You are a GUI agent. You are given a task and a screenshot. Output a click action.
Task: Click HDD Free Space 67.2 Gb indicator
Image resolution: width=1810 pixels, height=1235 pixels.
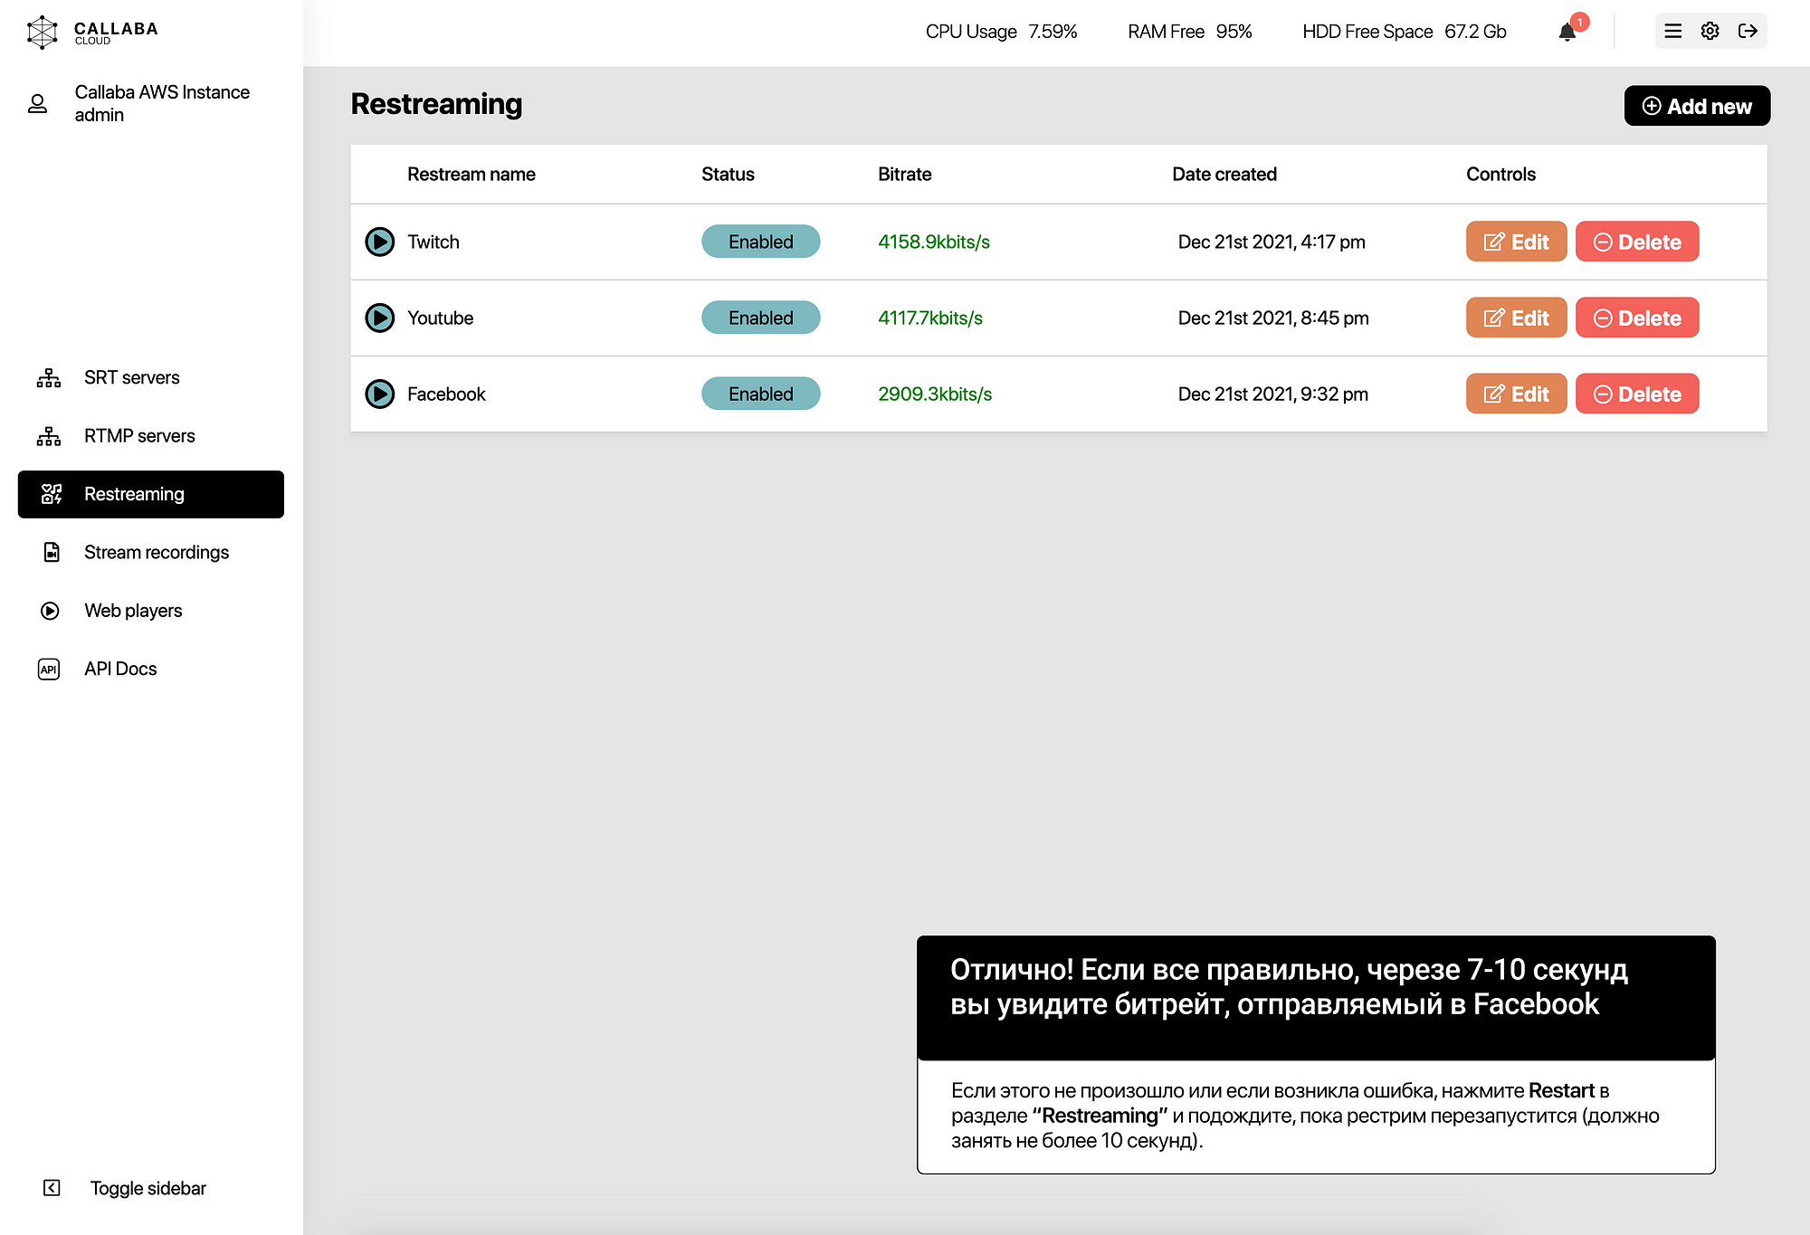[x=1404, y=32]
